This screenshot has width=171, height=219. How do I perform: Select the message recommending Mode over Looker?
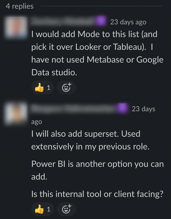pos(97,53)
